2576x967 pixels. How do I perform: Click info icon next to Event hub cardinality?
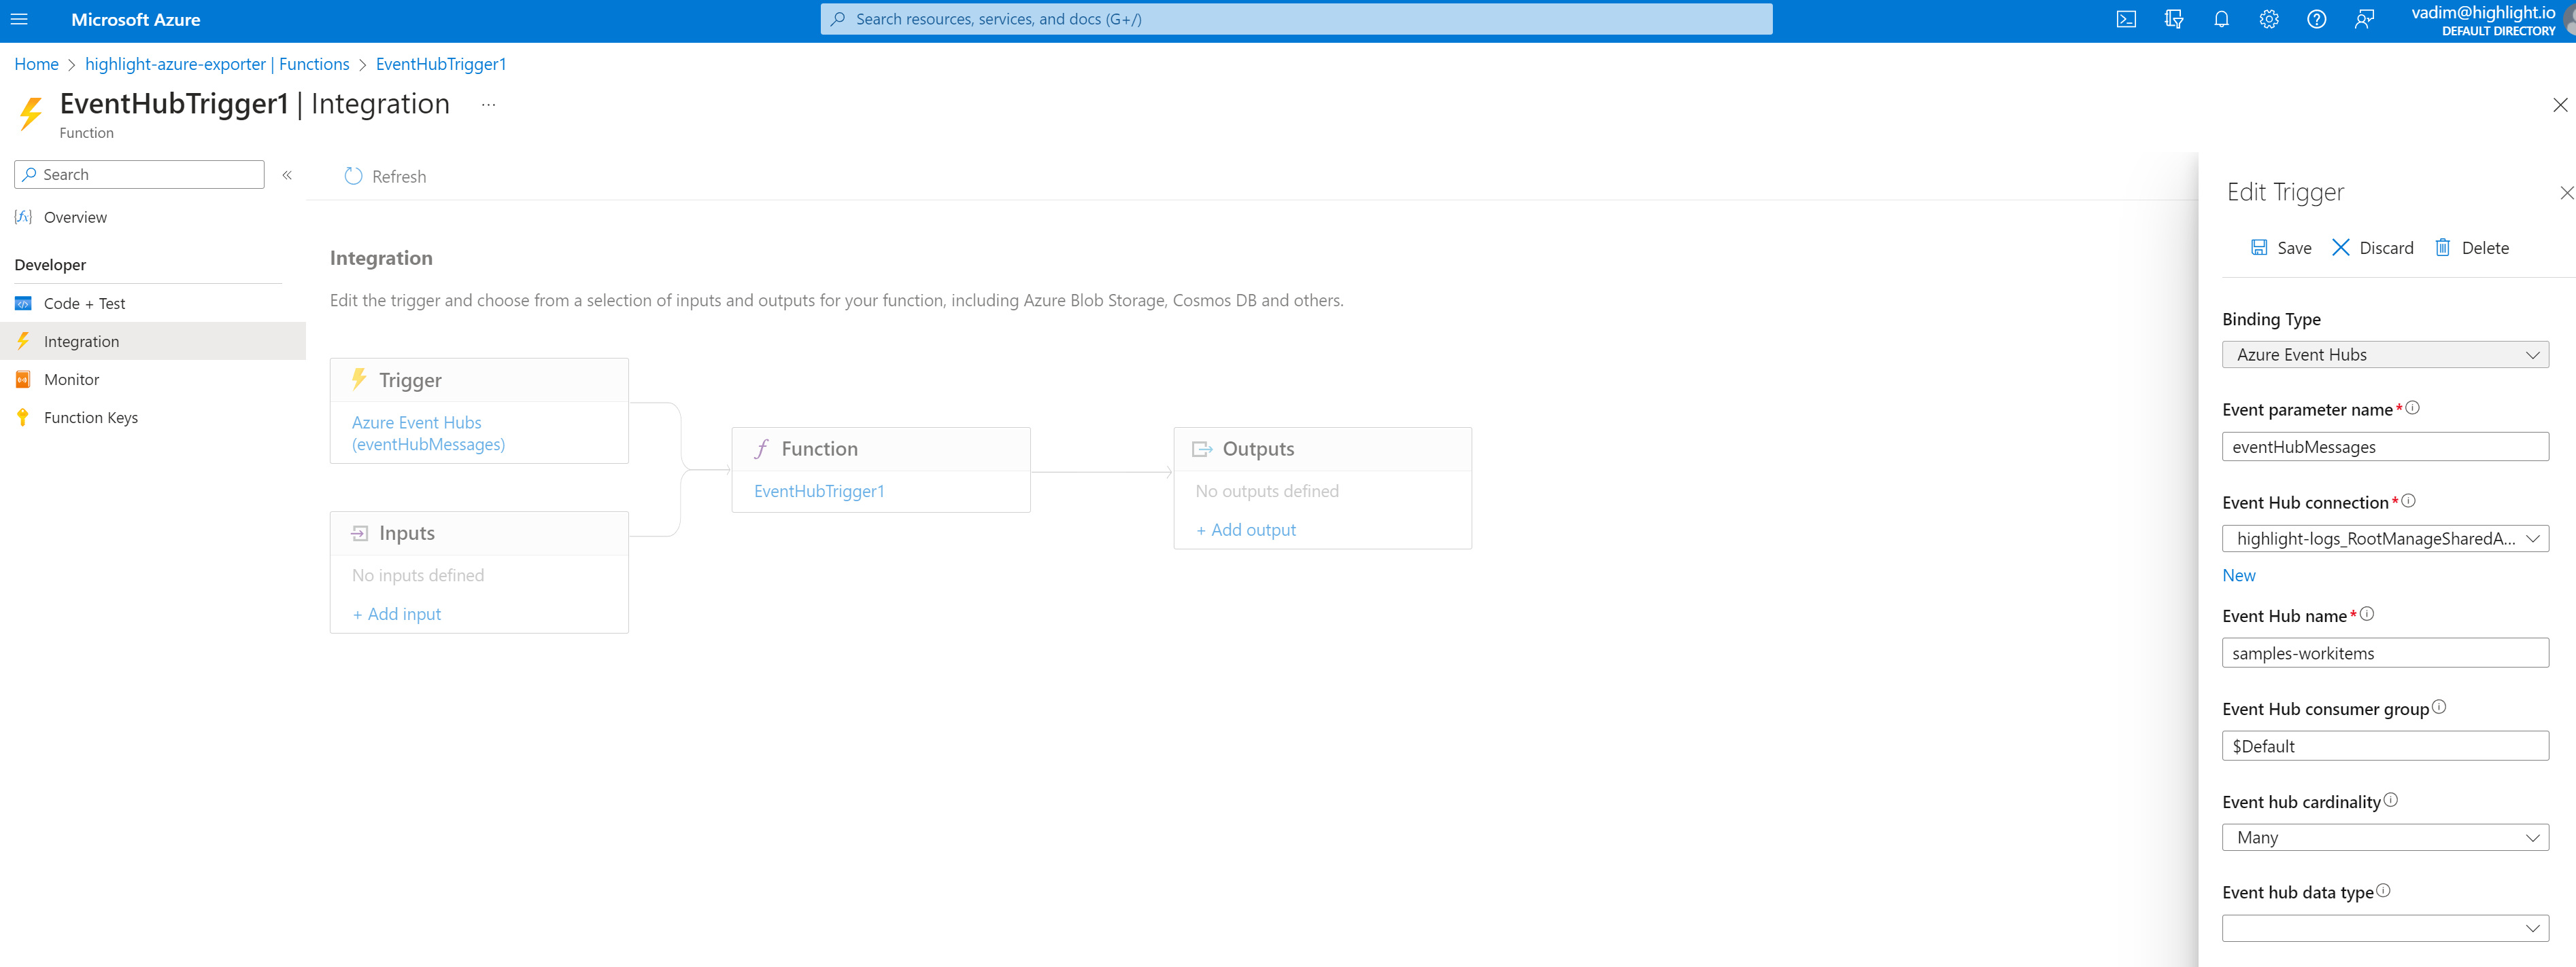point(2391,800)
